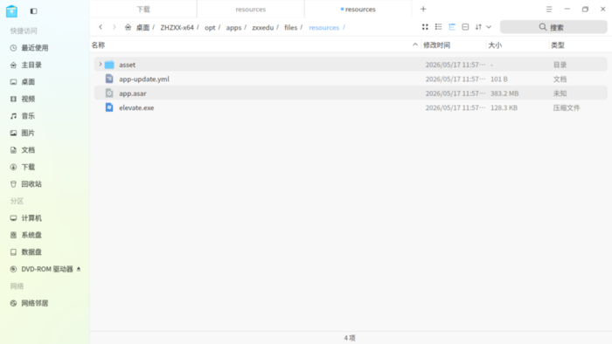Viewport: 612px width, 344px height.
Task: Click the 101 B size cell
Action: coord(499,79)
